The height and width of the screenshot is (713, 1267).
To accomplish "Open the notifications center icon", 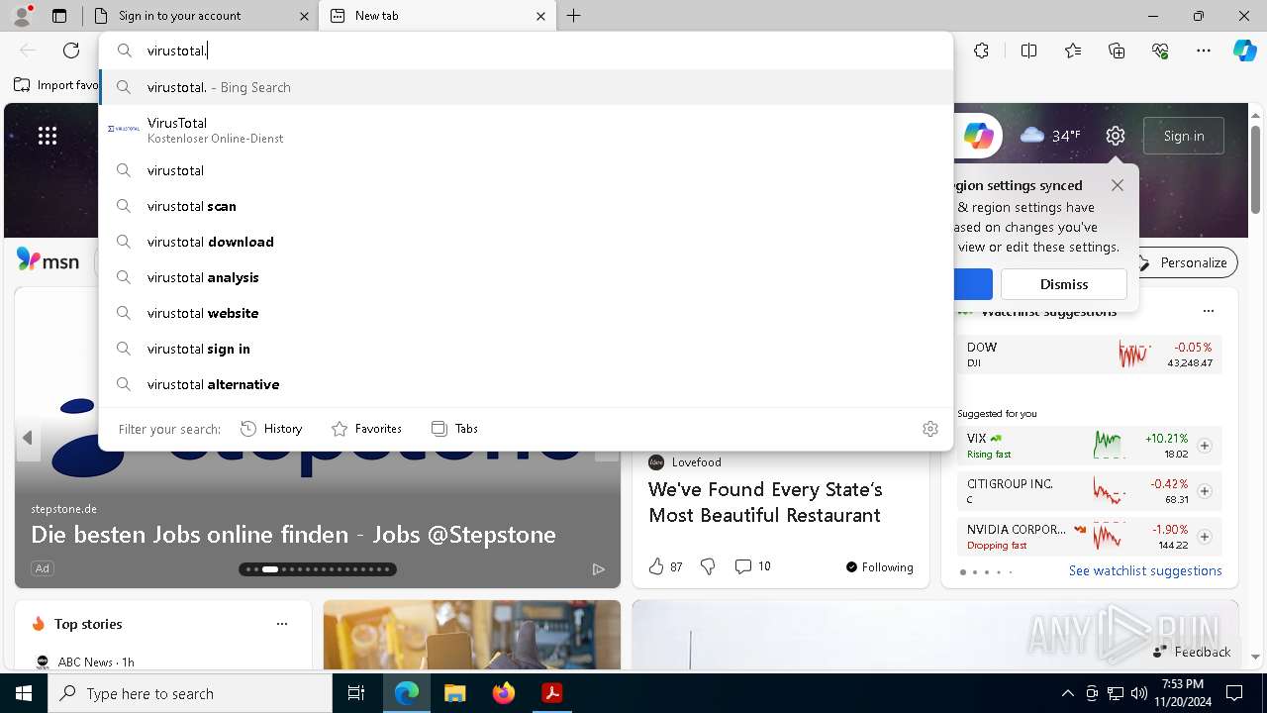I will click(x=1234, y=694).
